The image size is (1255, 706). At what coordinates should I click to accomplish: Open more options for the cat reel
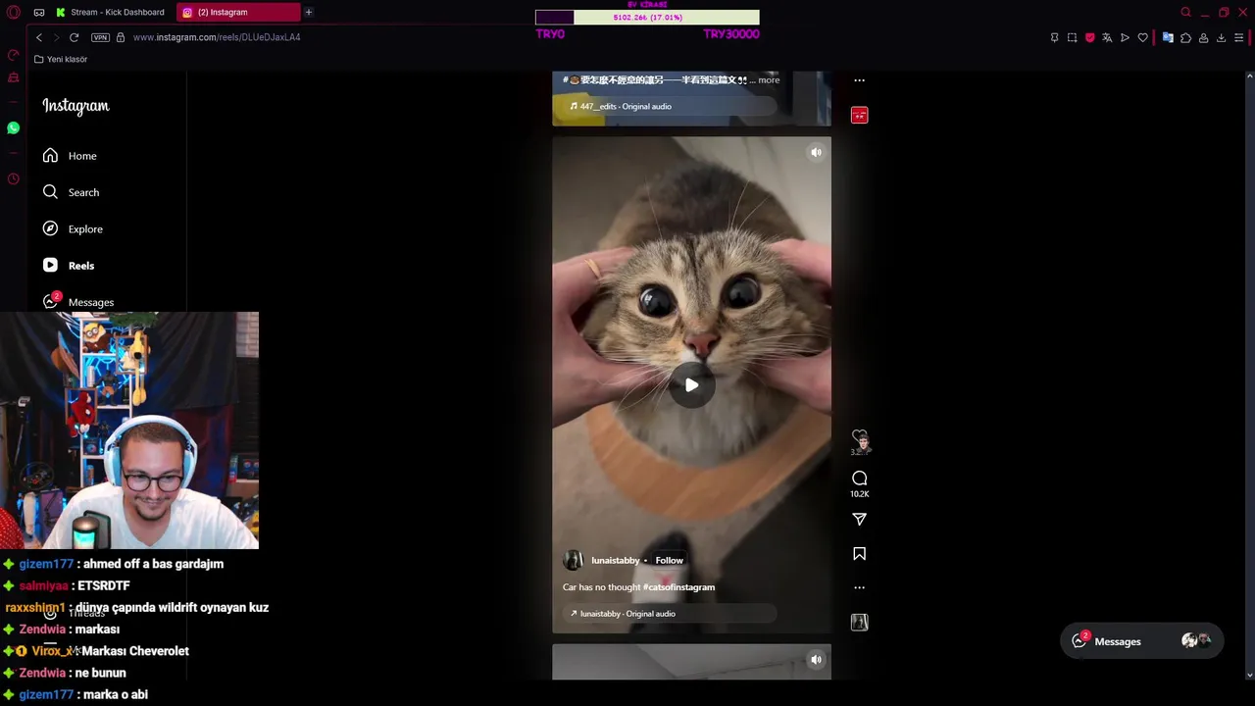point(860,587)
